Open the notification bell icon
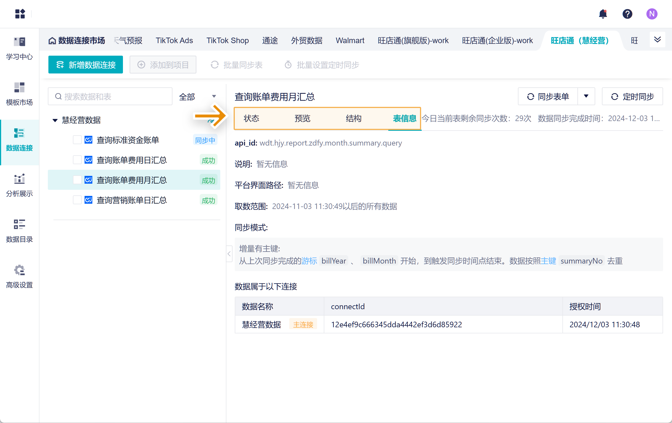Screen dimensions: 672x423 pyautogui.click(x=603, y=14)
